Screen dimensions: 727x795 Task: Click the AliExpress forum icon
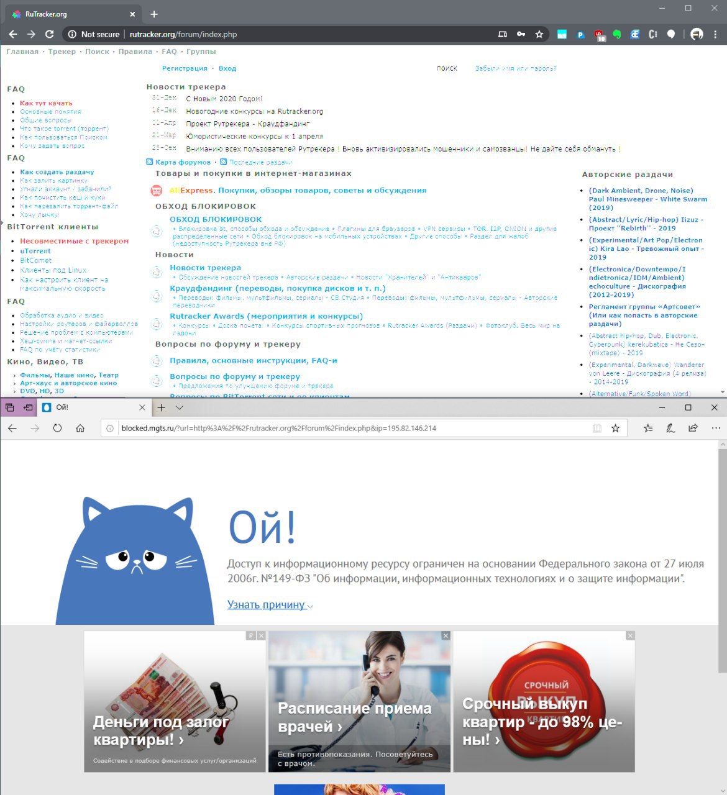pyautogui.click(x=157, y=191)
